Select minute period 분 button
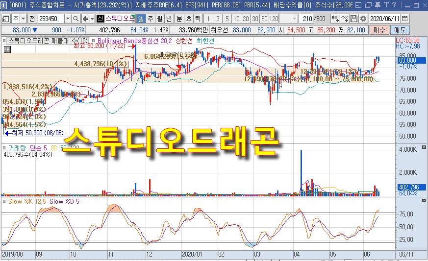 pyautogui.click(x=179, y=19)
